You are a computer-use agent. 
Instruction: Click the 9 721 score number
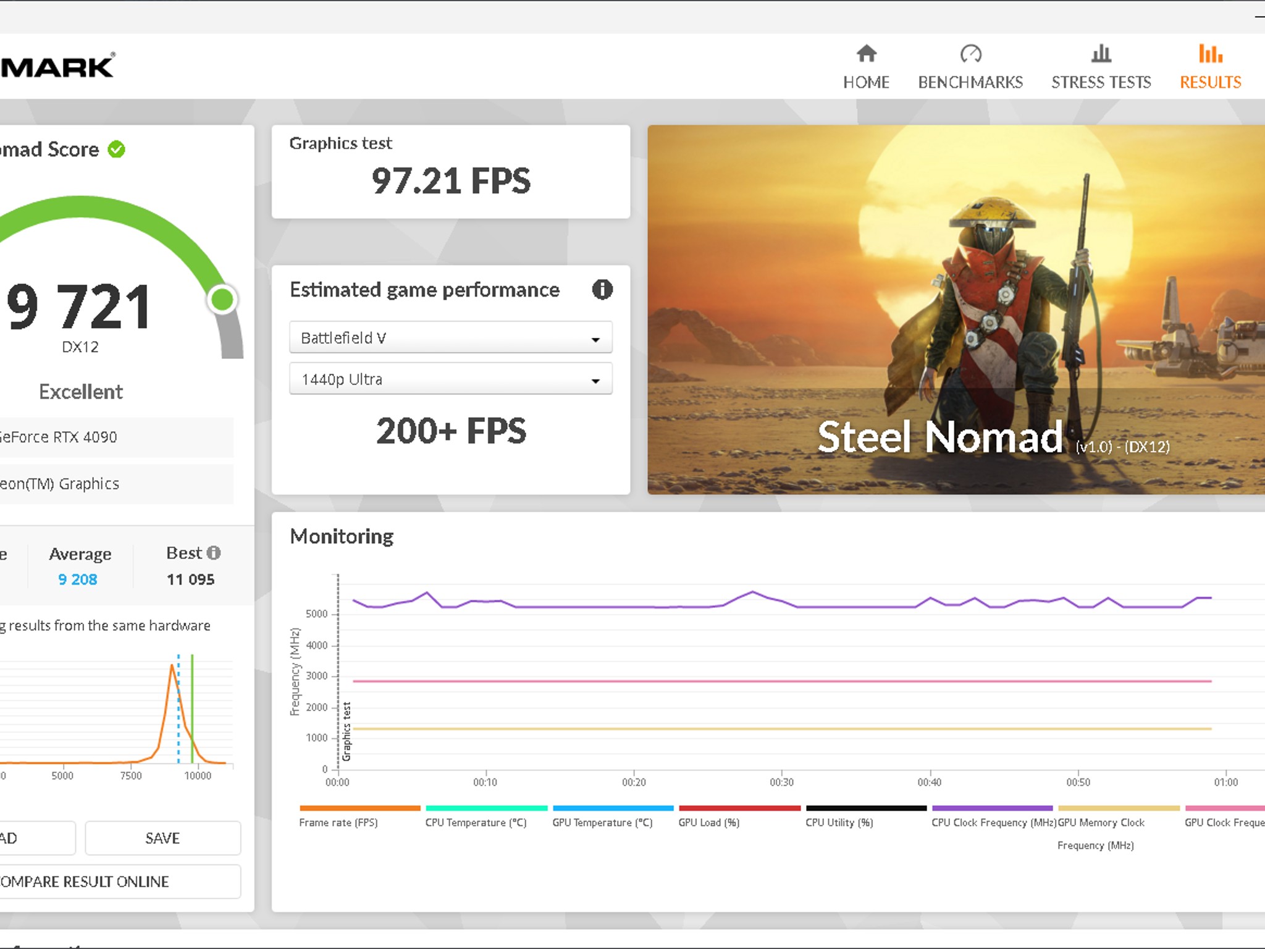pos(78,306)
